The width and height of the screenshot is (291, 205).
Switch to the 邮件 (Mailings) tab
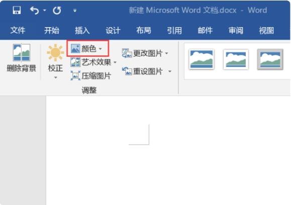tap(205, 30)
